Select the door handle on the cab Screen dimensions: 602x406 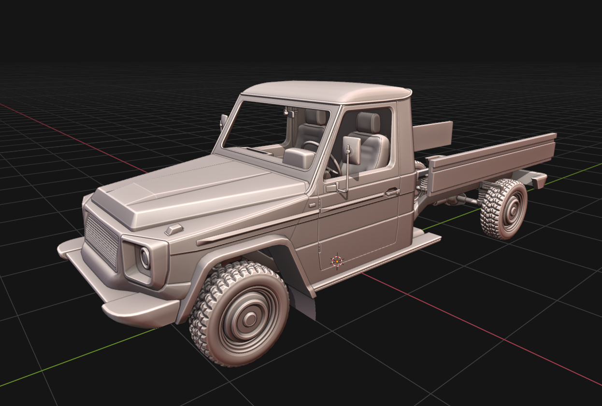pyautogui.click(x=392, y=192)
